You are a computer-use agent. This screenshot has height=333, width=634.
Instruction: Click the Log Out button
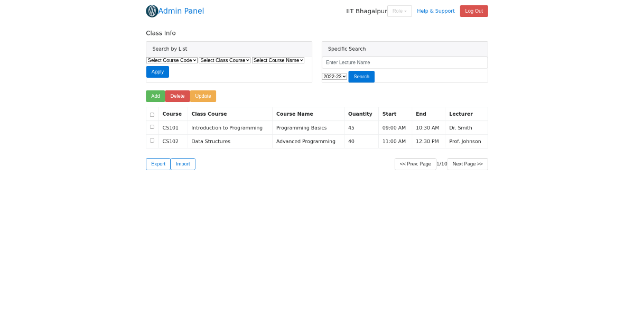click(x=474, y=11)
